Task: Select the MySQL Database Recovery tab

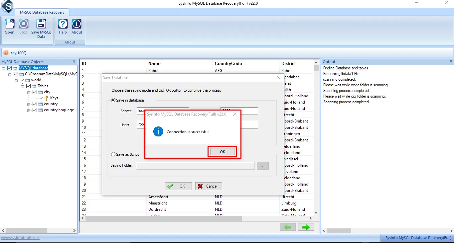Action: coord(42,12)
